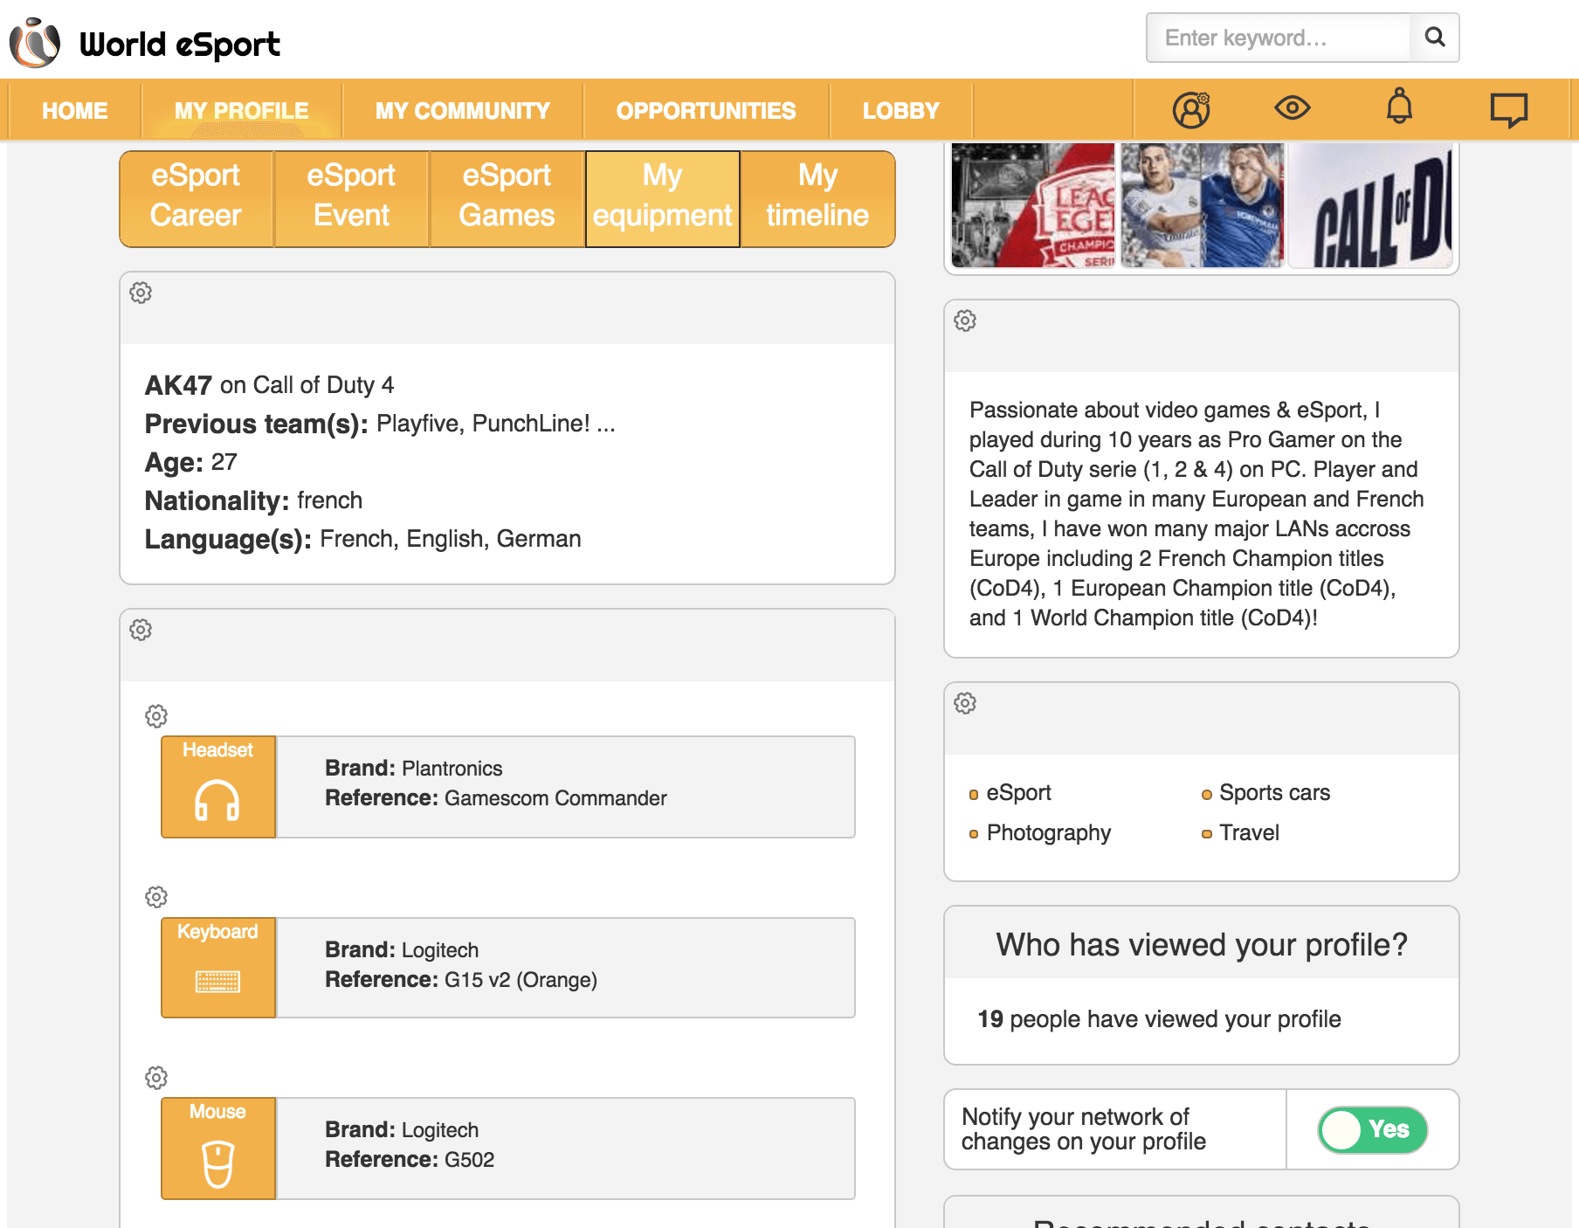Image resolution: width=1579 pixels, height=1228 pixels.
Task: Select the My equipment tab
Action: pyautogui.click(x=663, y=199)
